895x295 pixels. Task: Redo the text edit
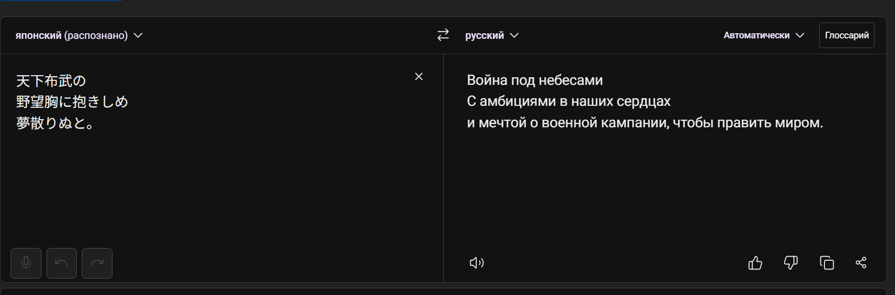97,263
